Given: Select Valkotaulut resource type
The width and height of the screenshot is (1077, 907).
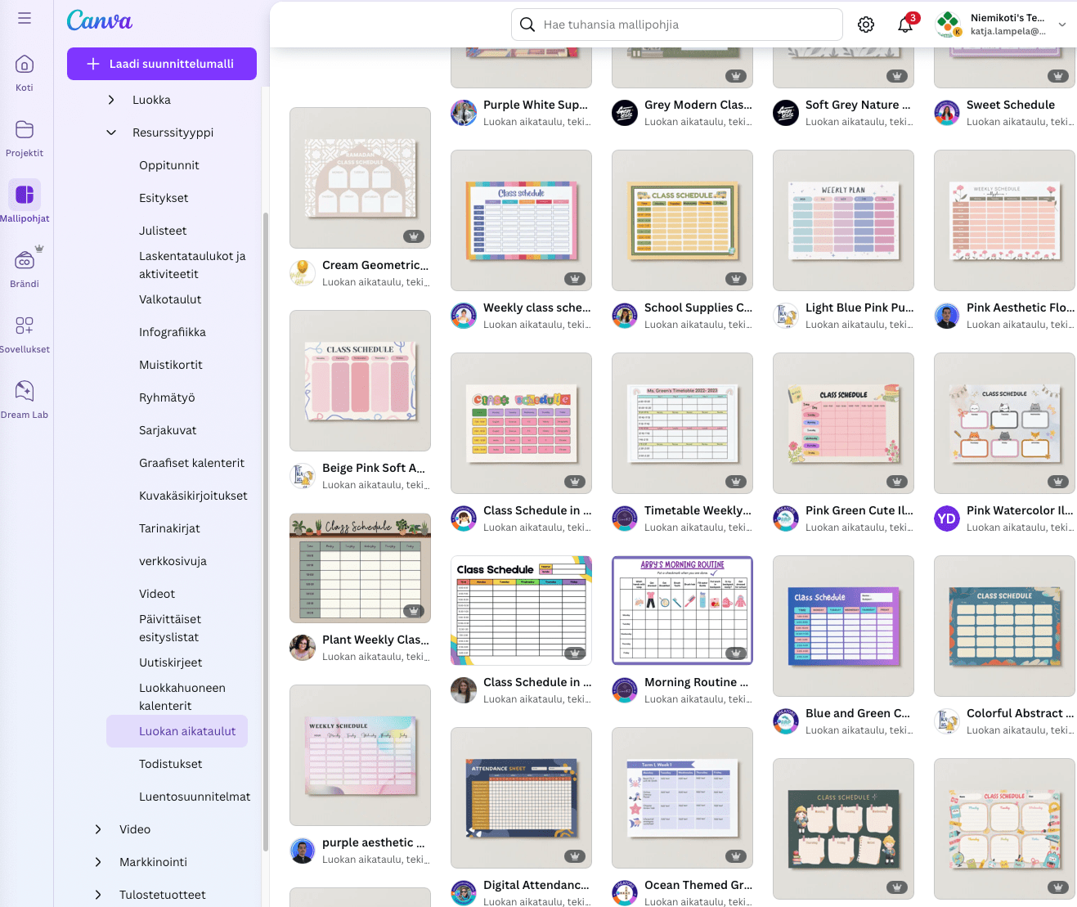Looking at the screenshot, I should [x=170, y=299].
